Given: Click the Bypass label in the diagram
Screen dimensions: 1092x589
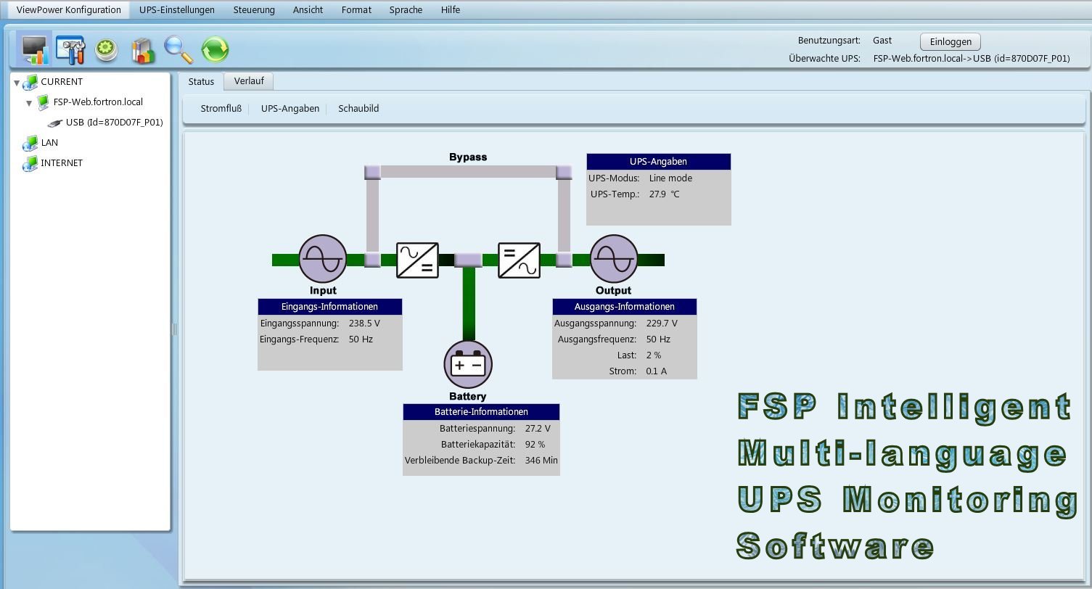Looking at the screenshot, I should [x=468, y=157].
